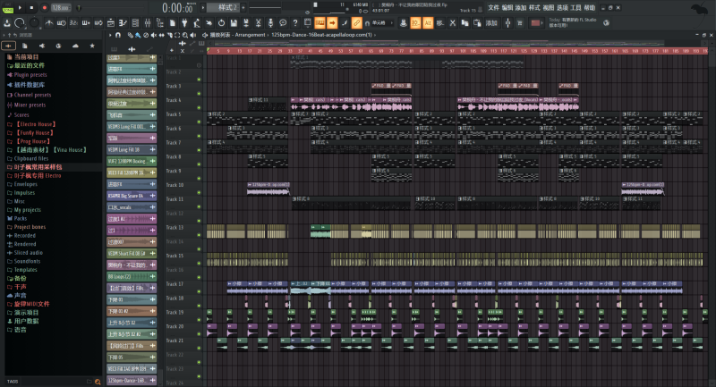Click the arrow left of 样式 2
This screenshot has width=716, height=387.
[x=203, y=8]
